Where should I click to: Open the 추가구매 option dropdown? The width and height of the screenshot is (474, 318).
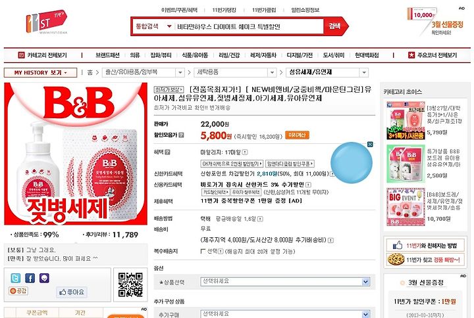(x=285, y=314)
